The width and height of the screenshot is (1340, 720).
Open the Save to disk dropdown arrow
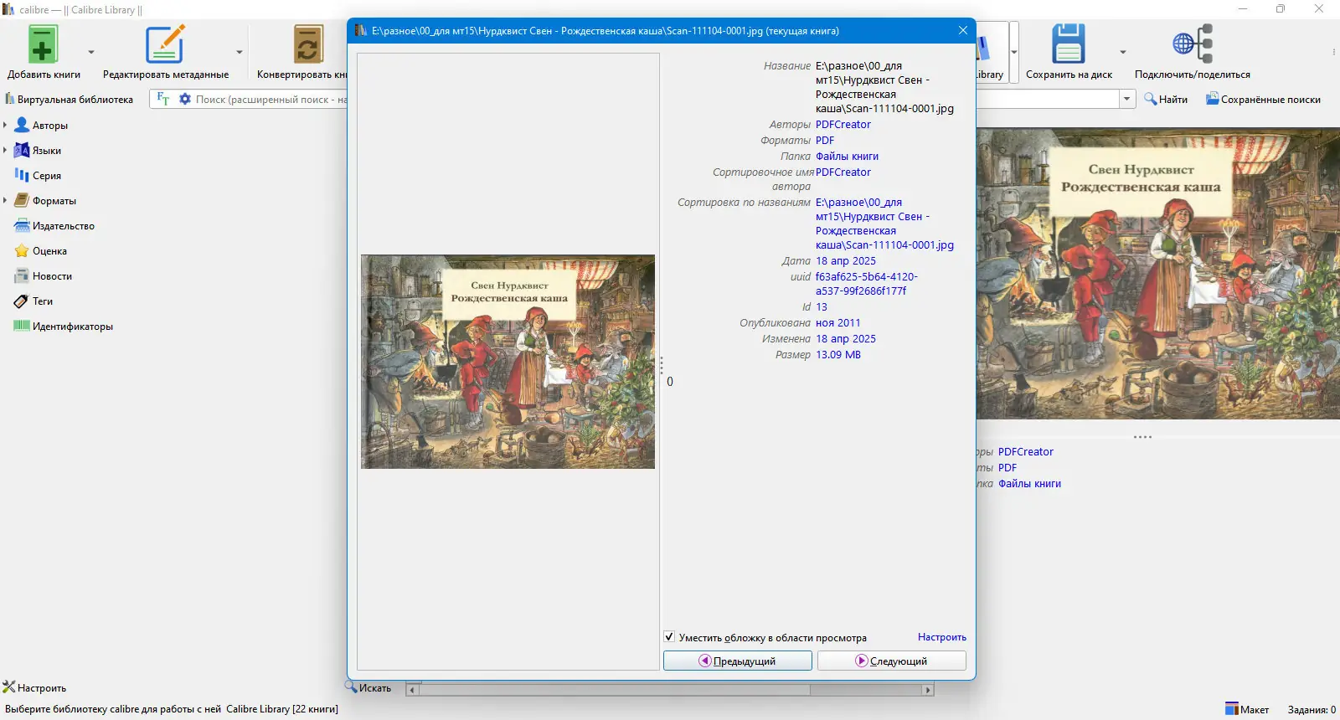click(1123, 52)
